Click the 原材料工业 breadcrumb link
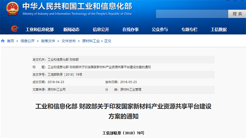The width and height of the screenshot is (246, 138). [x=91, y=41]
